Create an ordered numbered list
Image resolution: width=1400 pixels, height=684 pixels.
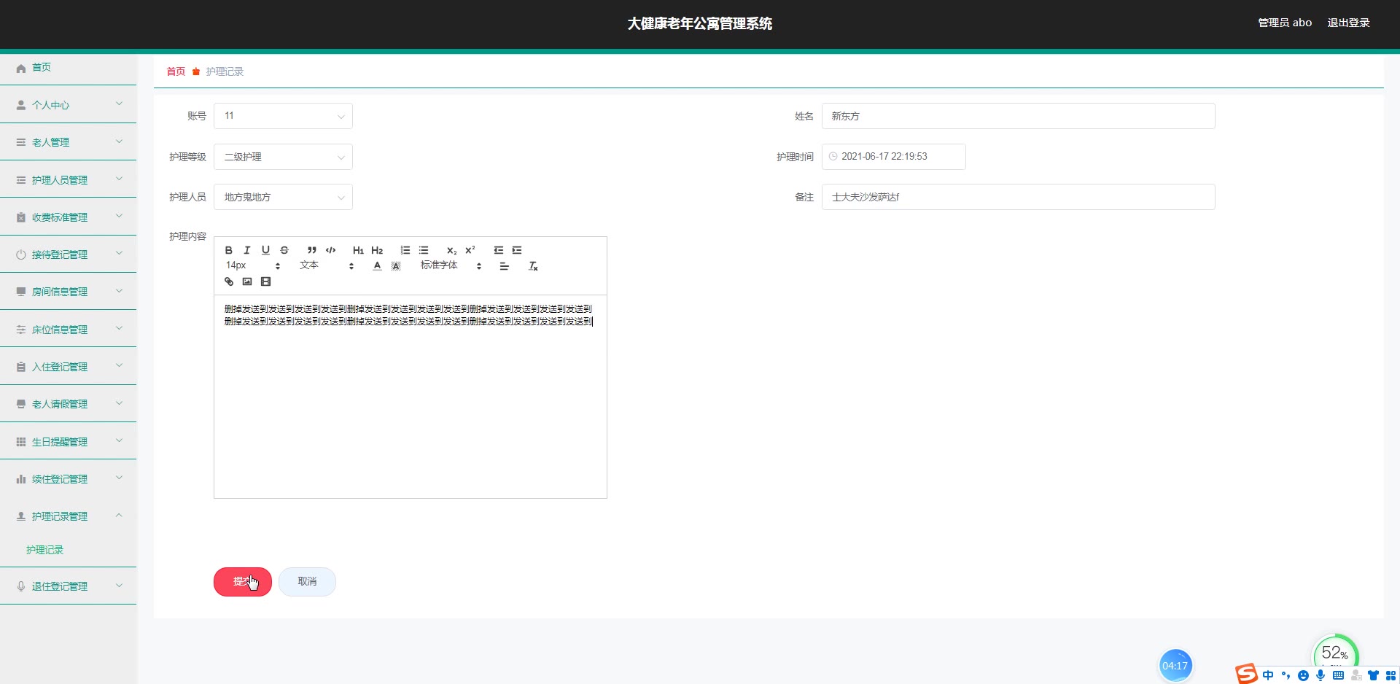point(405,250)
